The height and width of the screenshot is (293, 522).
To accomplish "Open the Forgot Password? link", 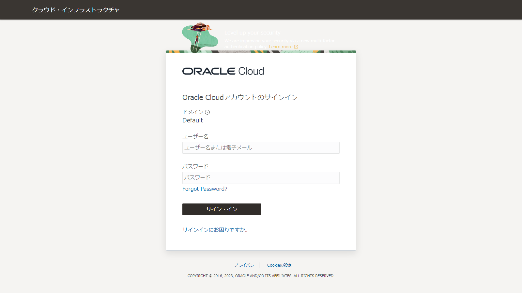I will 205,189.
